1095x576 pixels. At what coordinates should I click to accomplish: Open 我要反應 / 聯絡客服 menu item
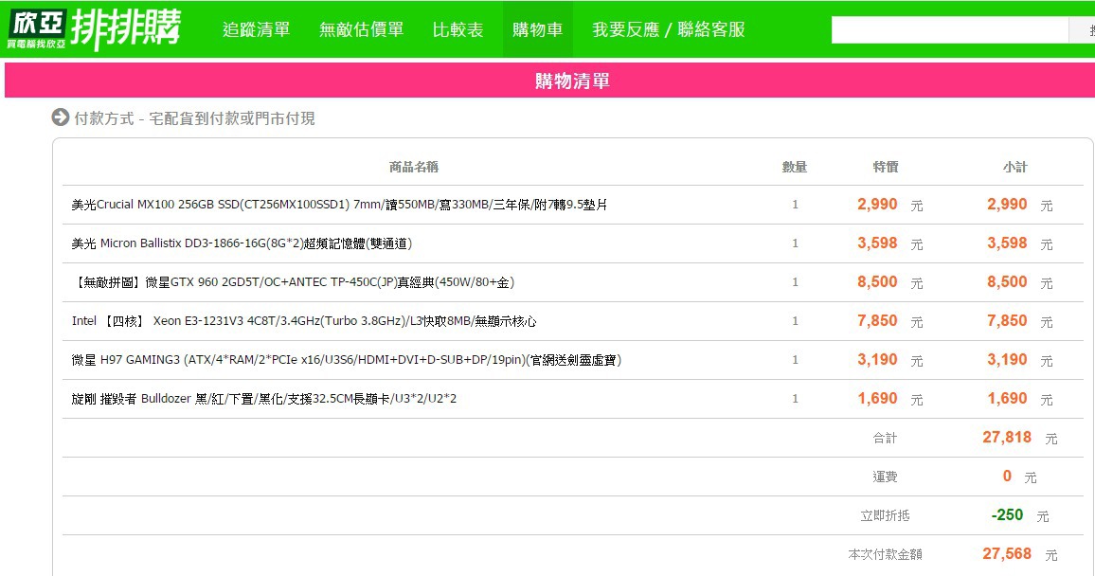tap(669, 29)
